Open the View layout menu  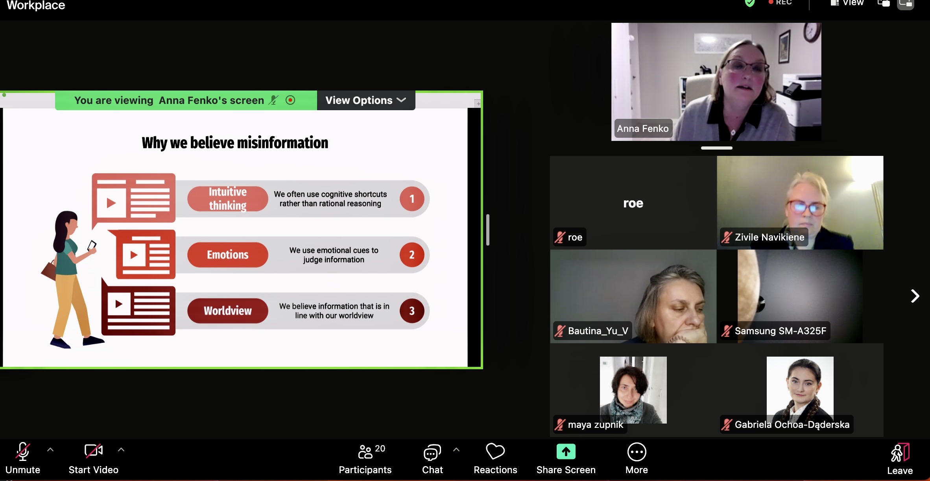tap(847, 3)
